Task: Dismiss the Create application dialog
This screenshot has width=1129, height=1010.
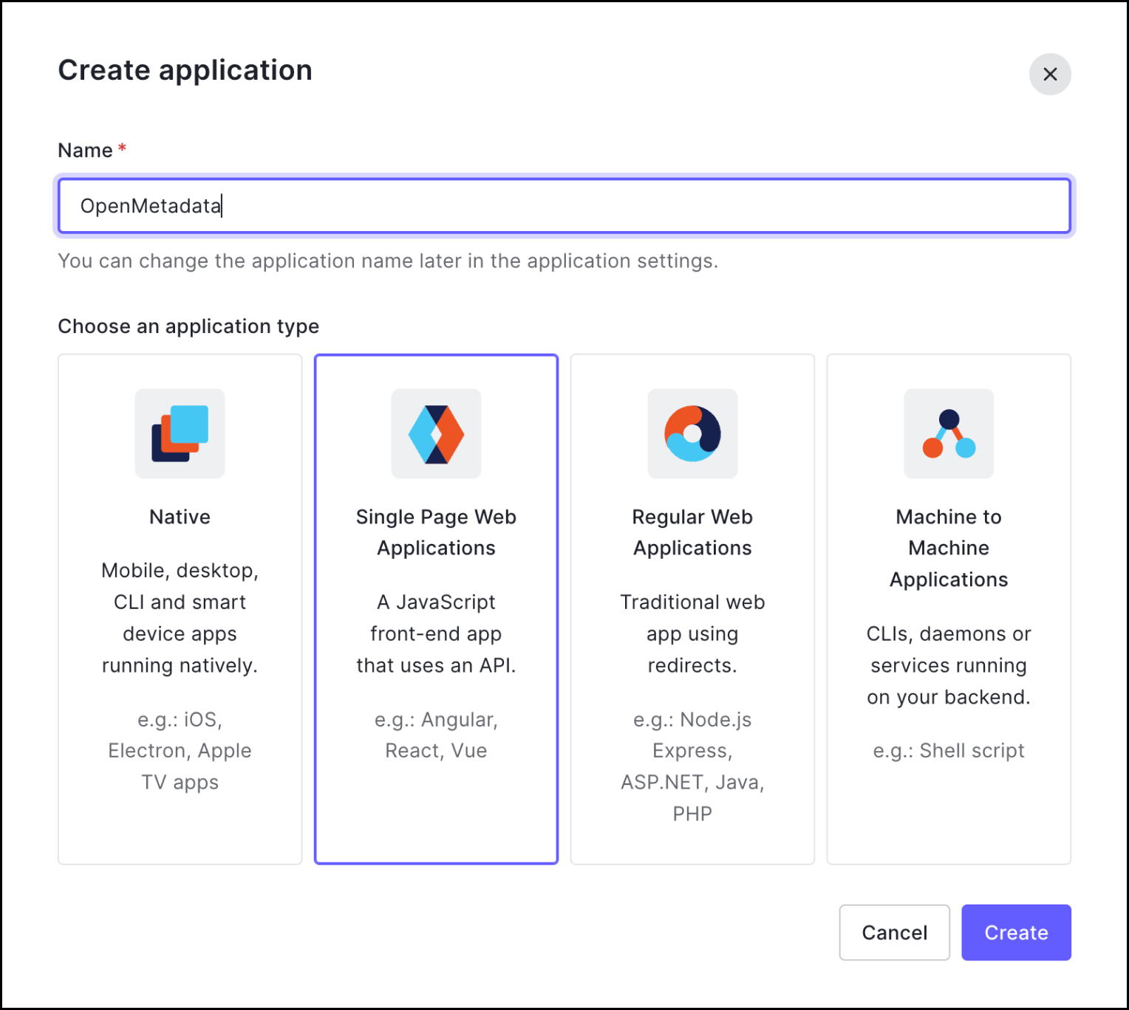Action: click(x=1050, y=74)
